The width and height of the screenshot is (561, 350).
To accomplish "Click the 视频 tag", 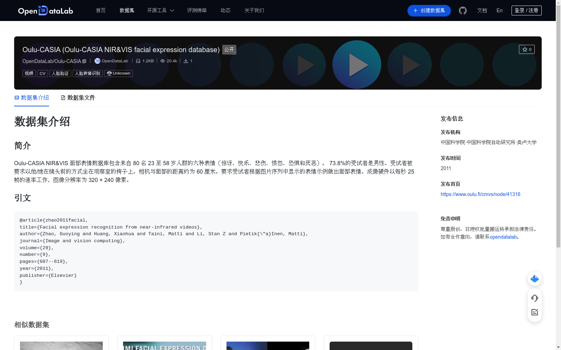I will click(x=29, y=73).
